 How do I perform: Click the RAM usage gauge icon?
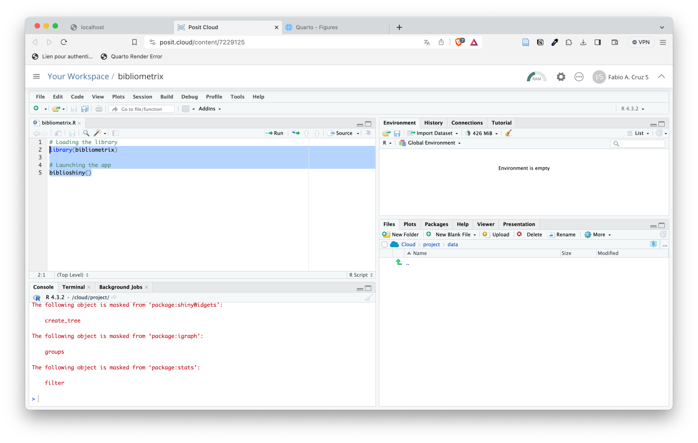pyautogui.click(x=536, y=77)
